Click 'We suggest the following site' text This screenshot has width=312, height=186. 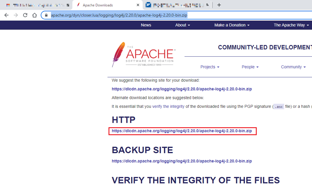tap(155, 80)
